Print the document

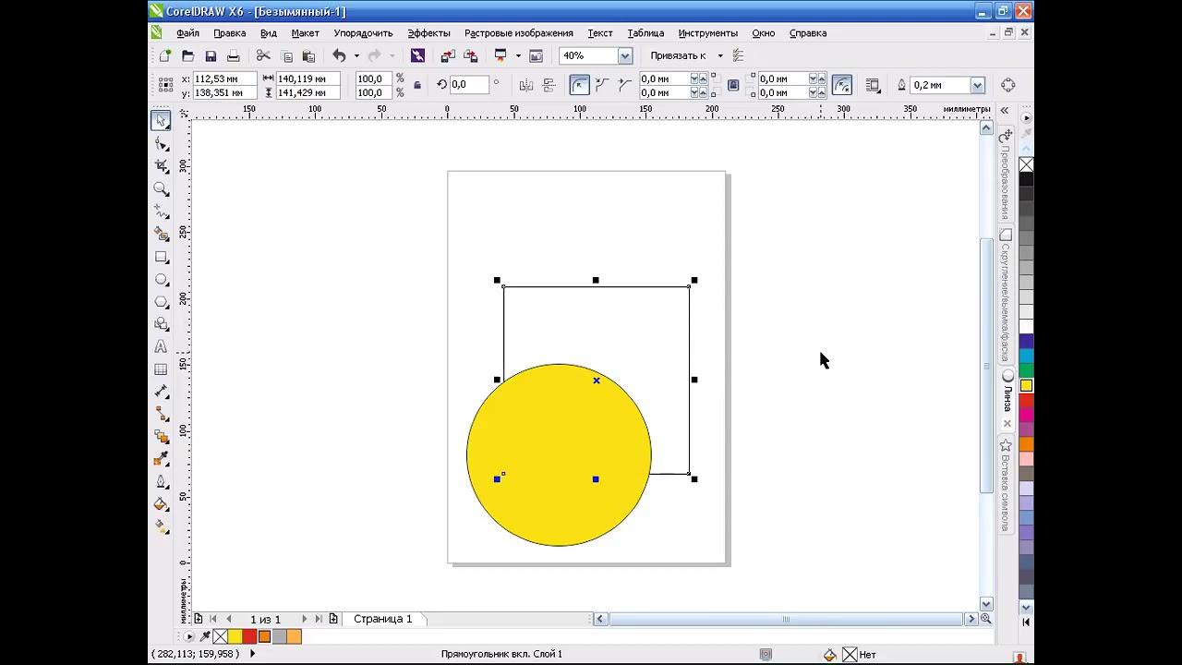(x=233, y=56)
